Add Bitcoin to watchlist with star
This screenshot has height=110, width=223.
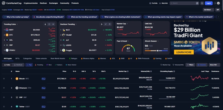point(4,79)
